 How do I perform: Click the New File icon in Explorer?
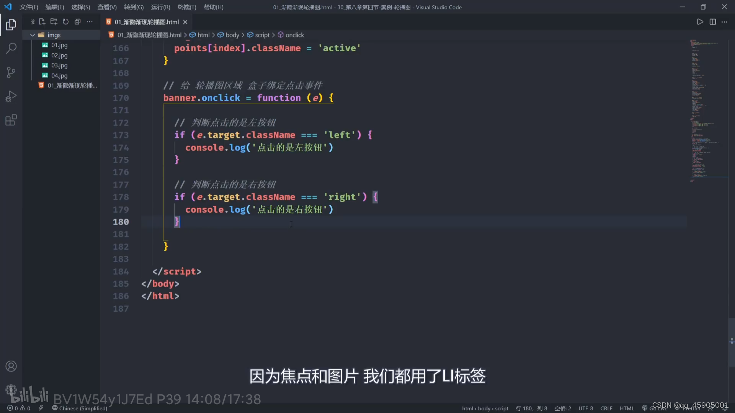(x=42, y=22)
